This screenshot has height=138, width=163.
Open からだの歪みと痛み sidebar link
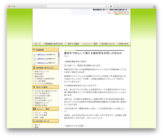[x=43, y=96]
